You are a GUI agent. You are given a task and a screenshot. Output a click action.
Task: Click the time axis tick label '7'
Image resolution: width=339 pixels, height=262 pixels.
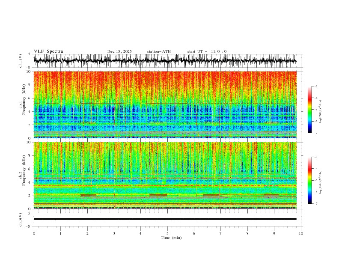click(x=221, y=233)
